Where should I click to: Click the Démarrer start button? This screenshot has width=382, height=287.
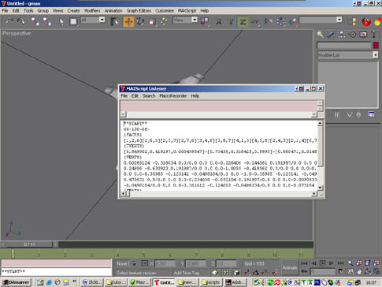tap(16, 282)
